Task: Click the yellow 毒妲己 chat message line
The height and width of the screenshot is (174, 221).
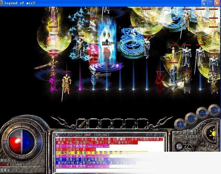Action: (102, 153)
